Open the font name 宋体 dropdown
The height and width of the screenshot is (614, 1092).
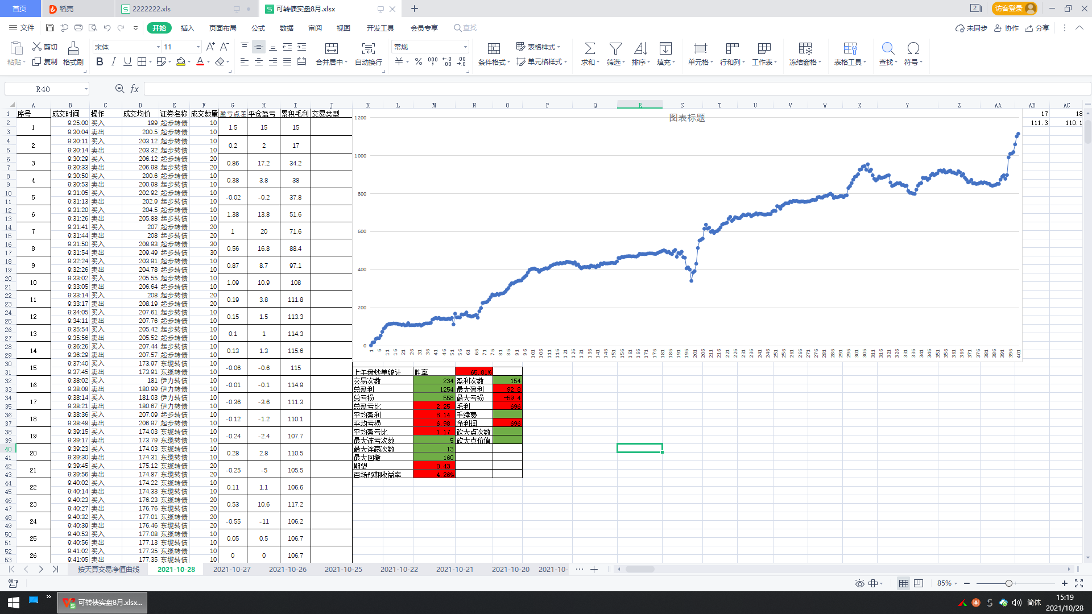point(158,47)
